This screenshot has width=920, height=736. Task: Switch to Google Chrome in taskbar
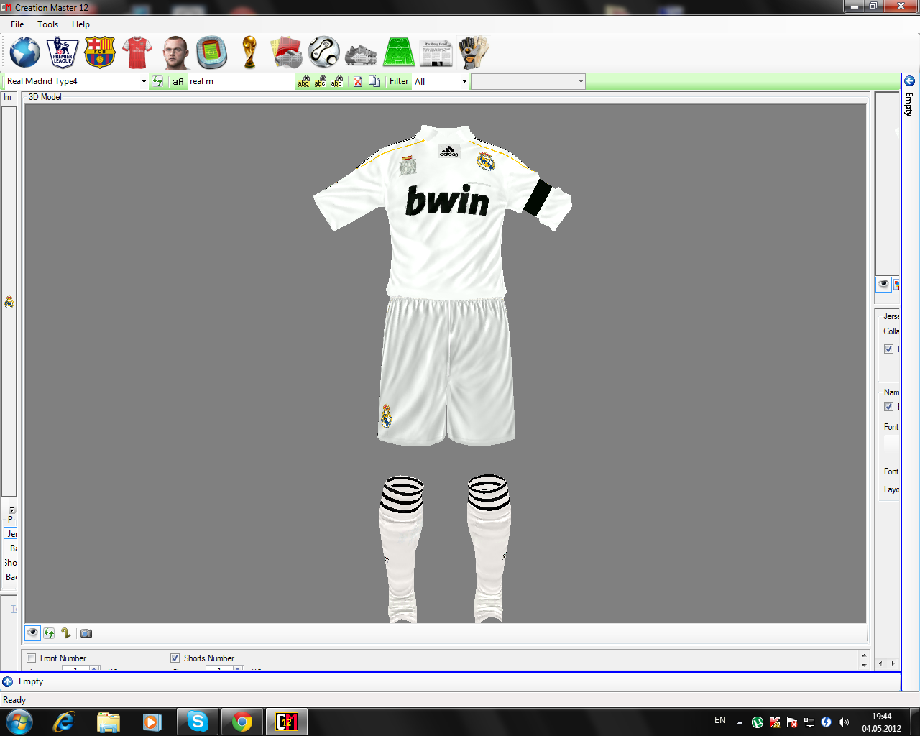coord(242,722)
